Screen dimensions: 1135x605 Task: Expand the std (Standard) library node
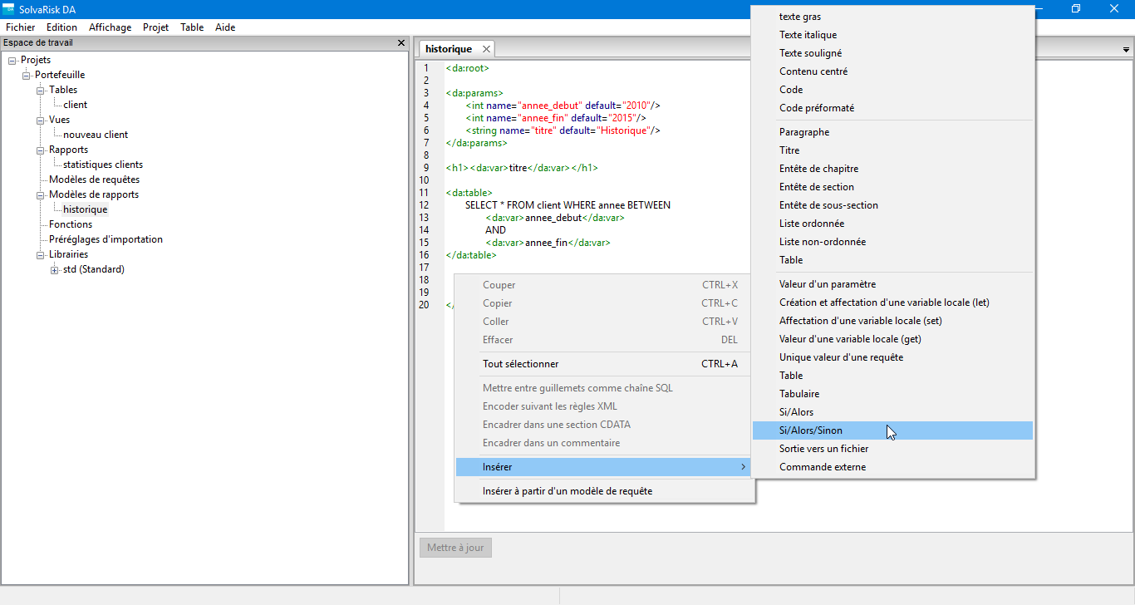click(x=55, y=270)
